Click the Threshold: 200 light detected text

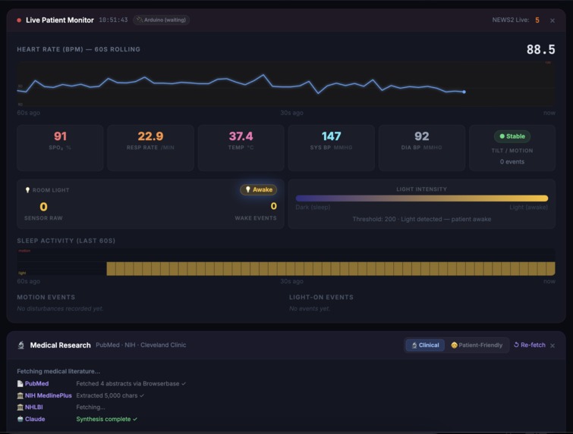click(422, 219)
